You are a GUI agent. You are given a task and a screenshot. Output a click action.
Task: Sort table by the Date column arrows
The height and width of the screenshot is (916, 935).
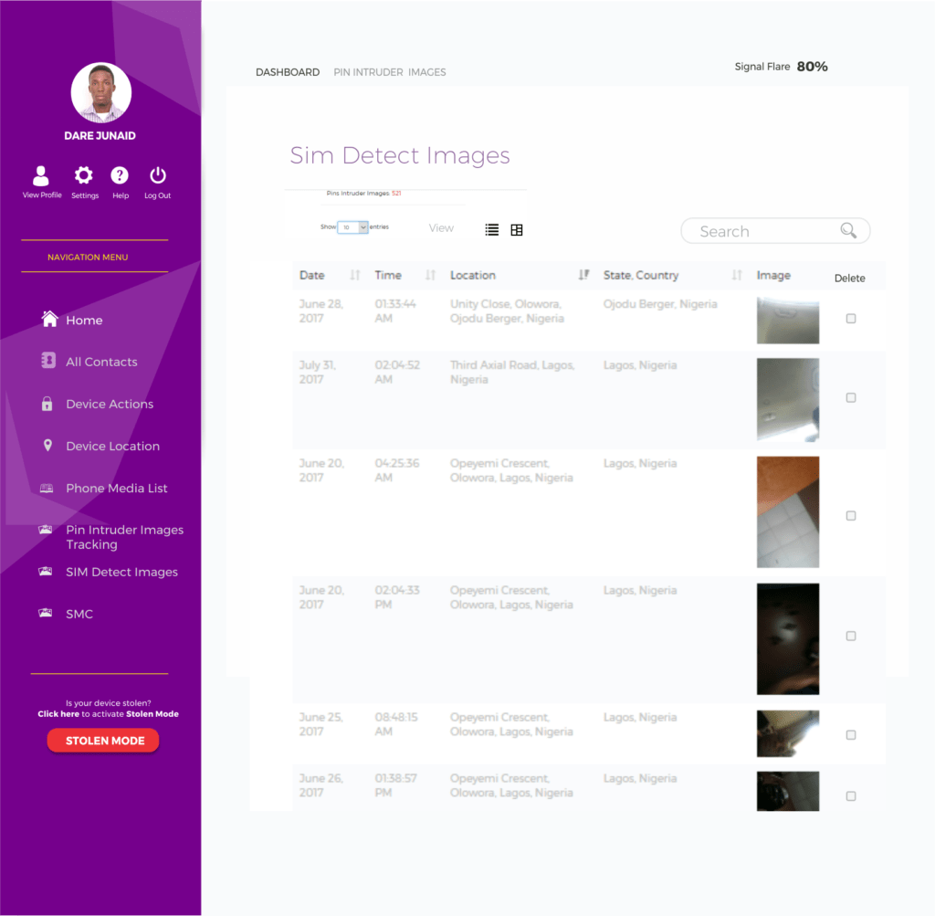click(355, 275)
